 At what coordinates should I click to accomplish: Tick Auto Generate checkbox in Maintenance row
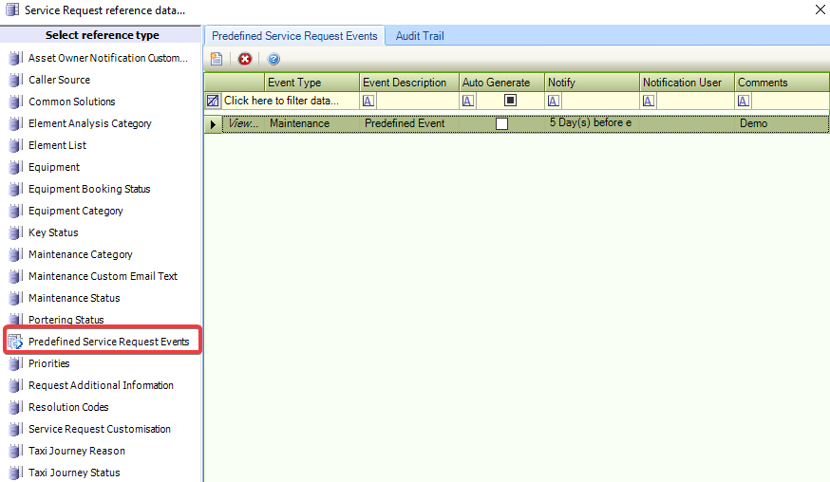click(x=501, y=123)
